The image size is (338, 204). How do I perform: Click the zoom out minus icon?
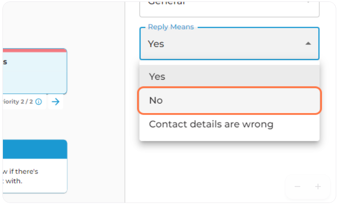pos(298,187)
